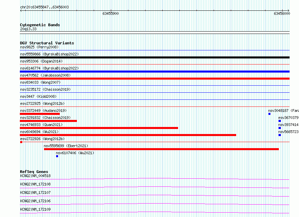This screenshot has width=299, height=217.
Task: Click the thick blue nsv6146774 variant bar
Action: point(155,72)
